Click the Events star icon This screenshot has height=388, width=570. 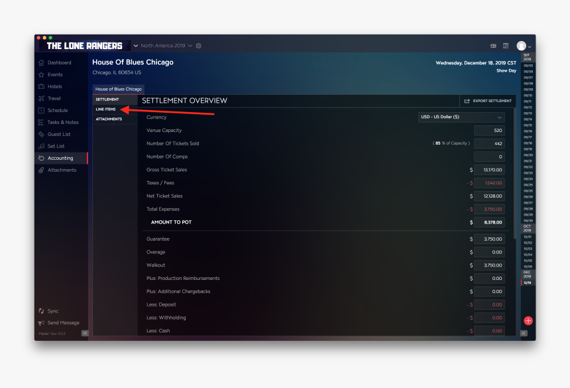click(41, 75)
